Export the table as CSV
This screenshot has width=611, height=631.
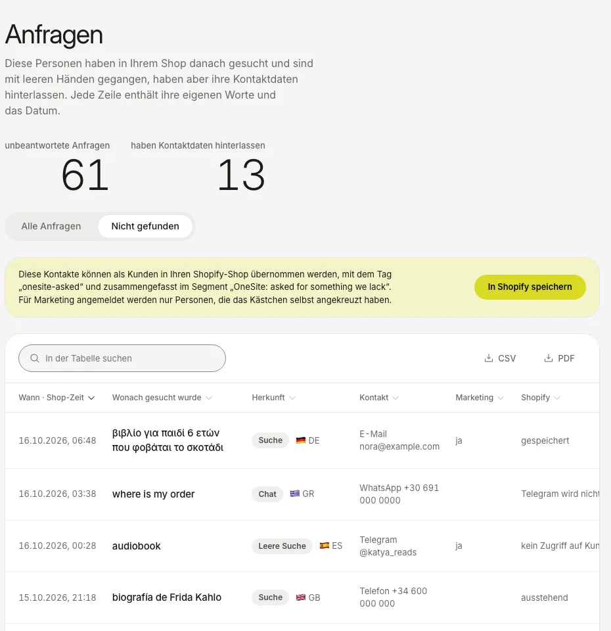tap(500, 358)
